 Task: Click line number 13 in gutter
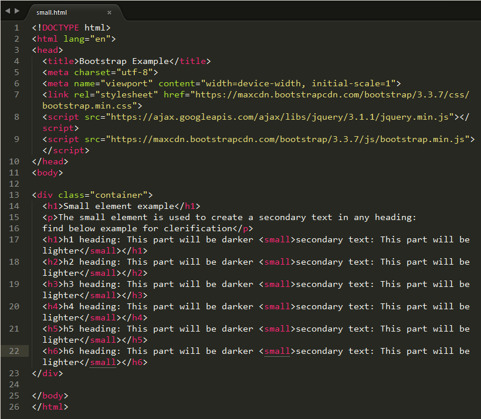tap(14, 195)
